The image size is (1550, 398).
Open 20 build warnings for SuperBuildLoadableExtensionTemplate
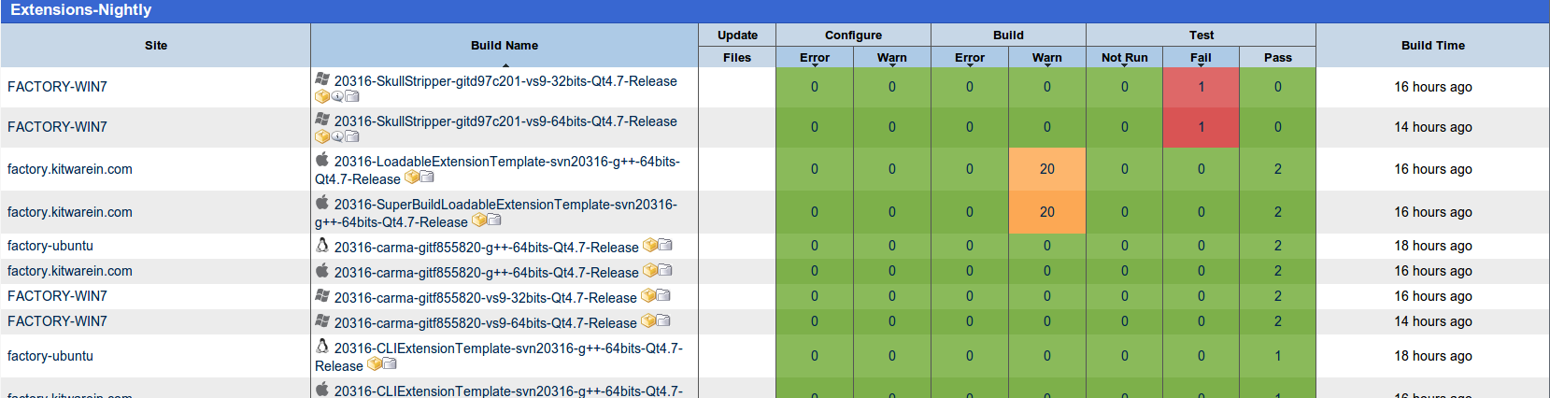point(1046,212)
